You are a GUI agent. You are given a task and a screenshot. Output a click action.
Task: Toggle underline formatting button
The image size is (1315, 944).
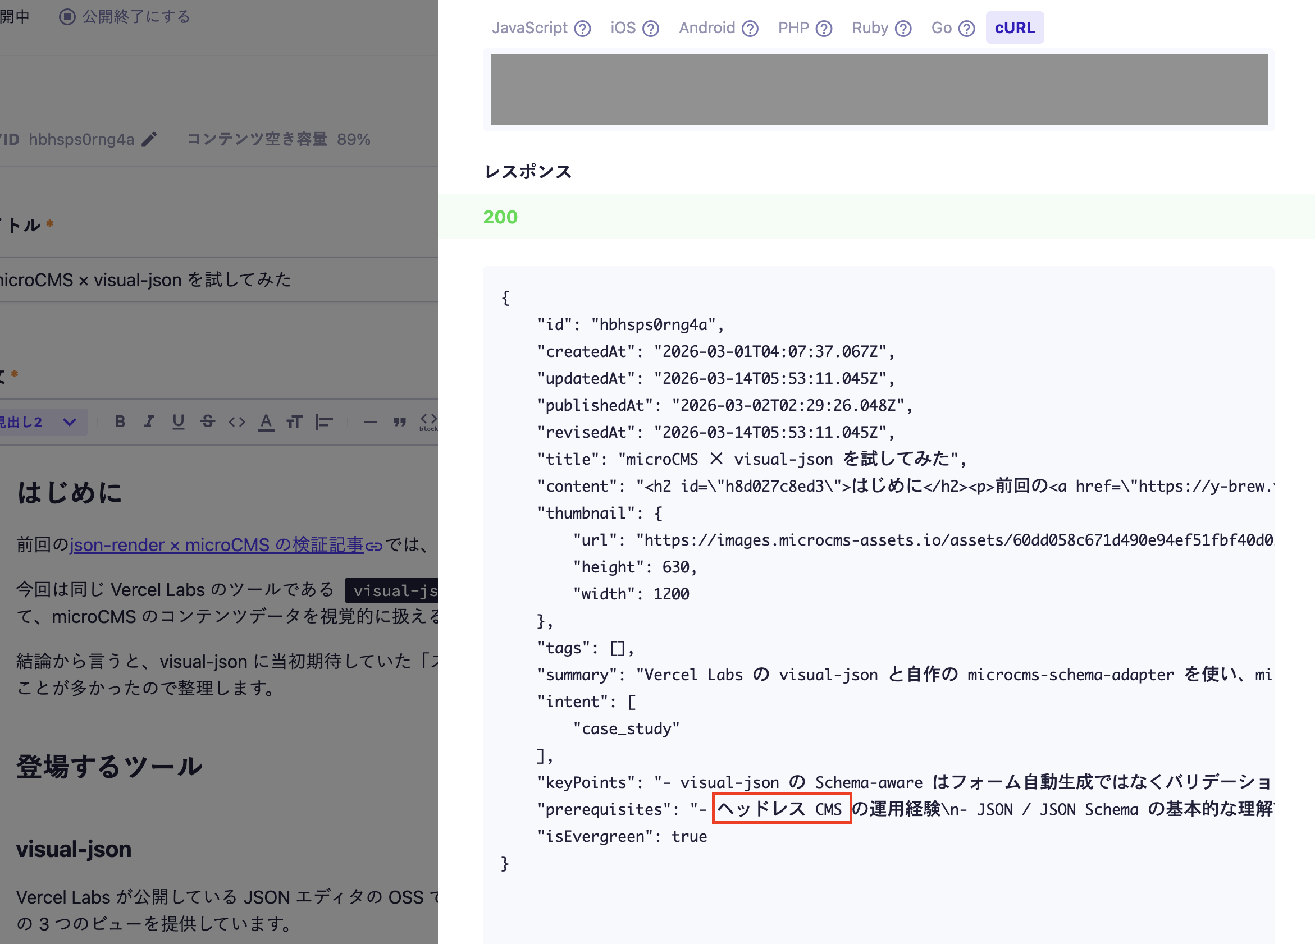click(178, 422)
